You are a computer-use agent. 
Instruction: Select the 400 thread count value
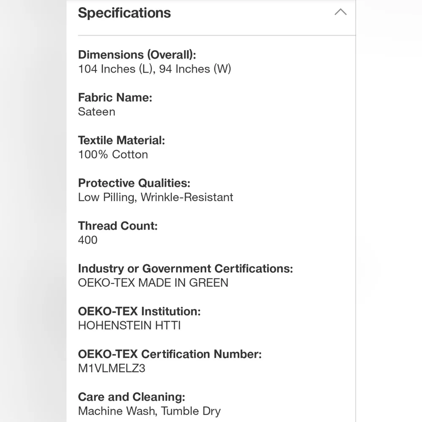[88, 240]
